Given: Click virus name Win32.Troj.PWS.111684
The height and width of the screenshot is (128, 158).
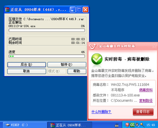Looking at the screenshot, I should (130, 85).
